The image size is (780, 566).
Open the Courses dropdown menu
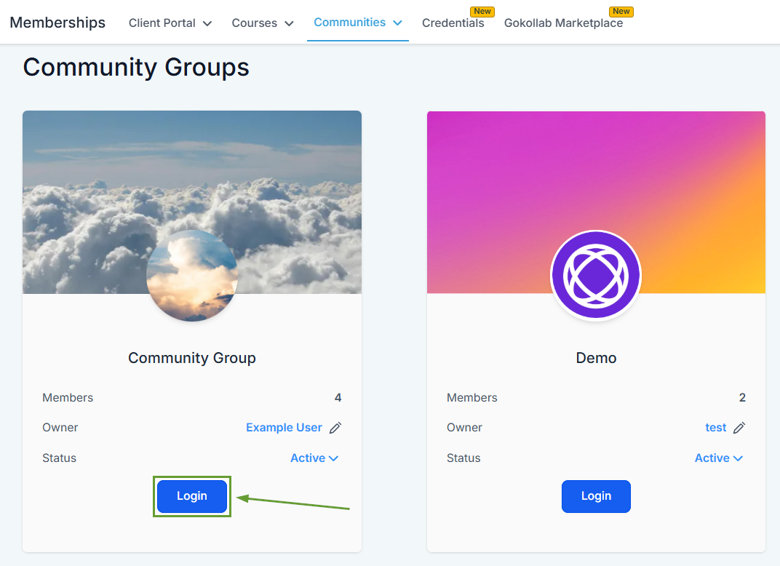[x=263, y=23]
